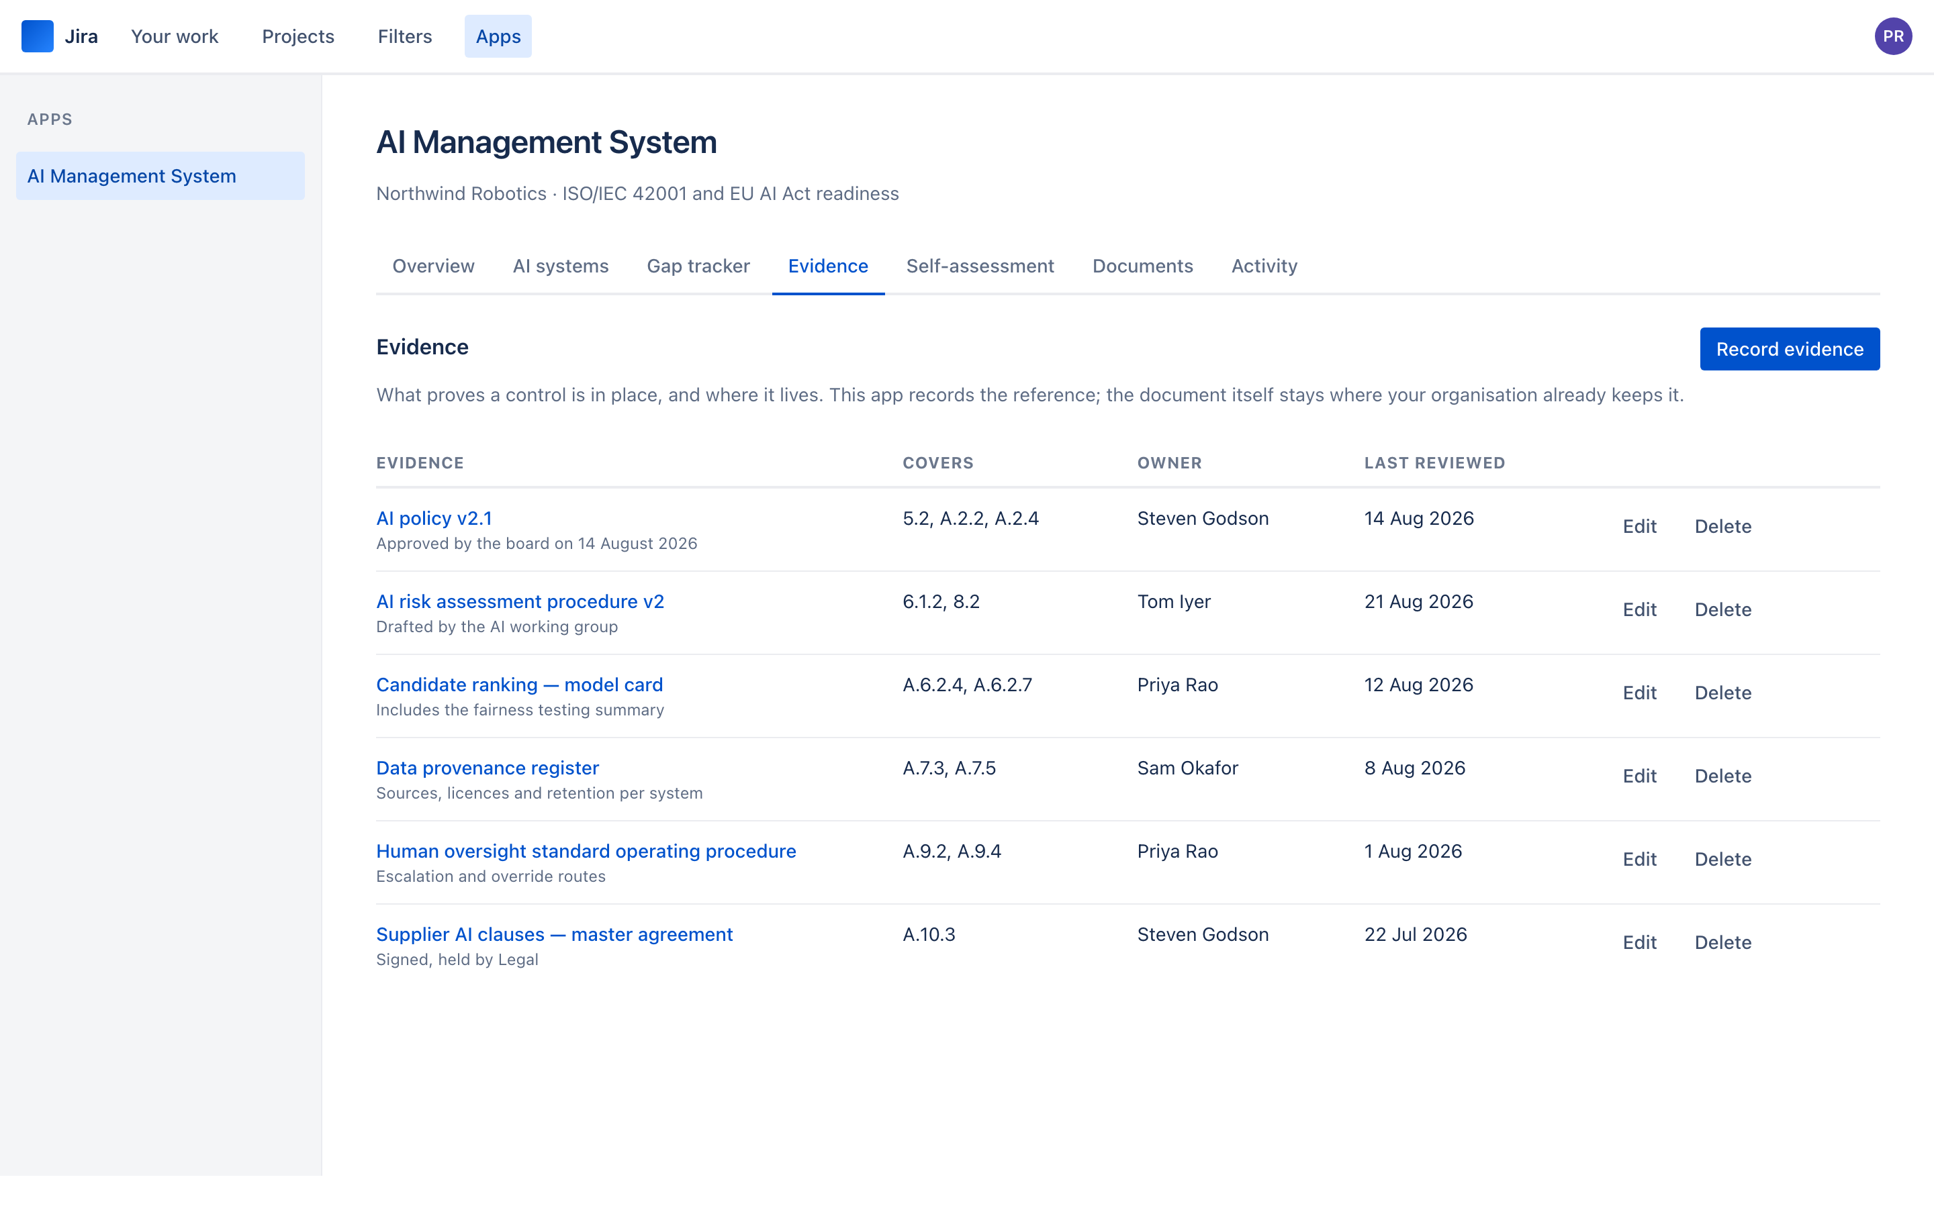The image size is (1934, 1208).
Task: Click the covers value A.10.3
Action: [929, 934]
